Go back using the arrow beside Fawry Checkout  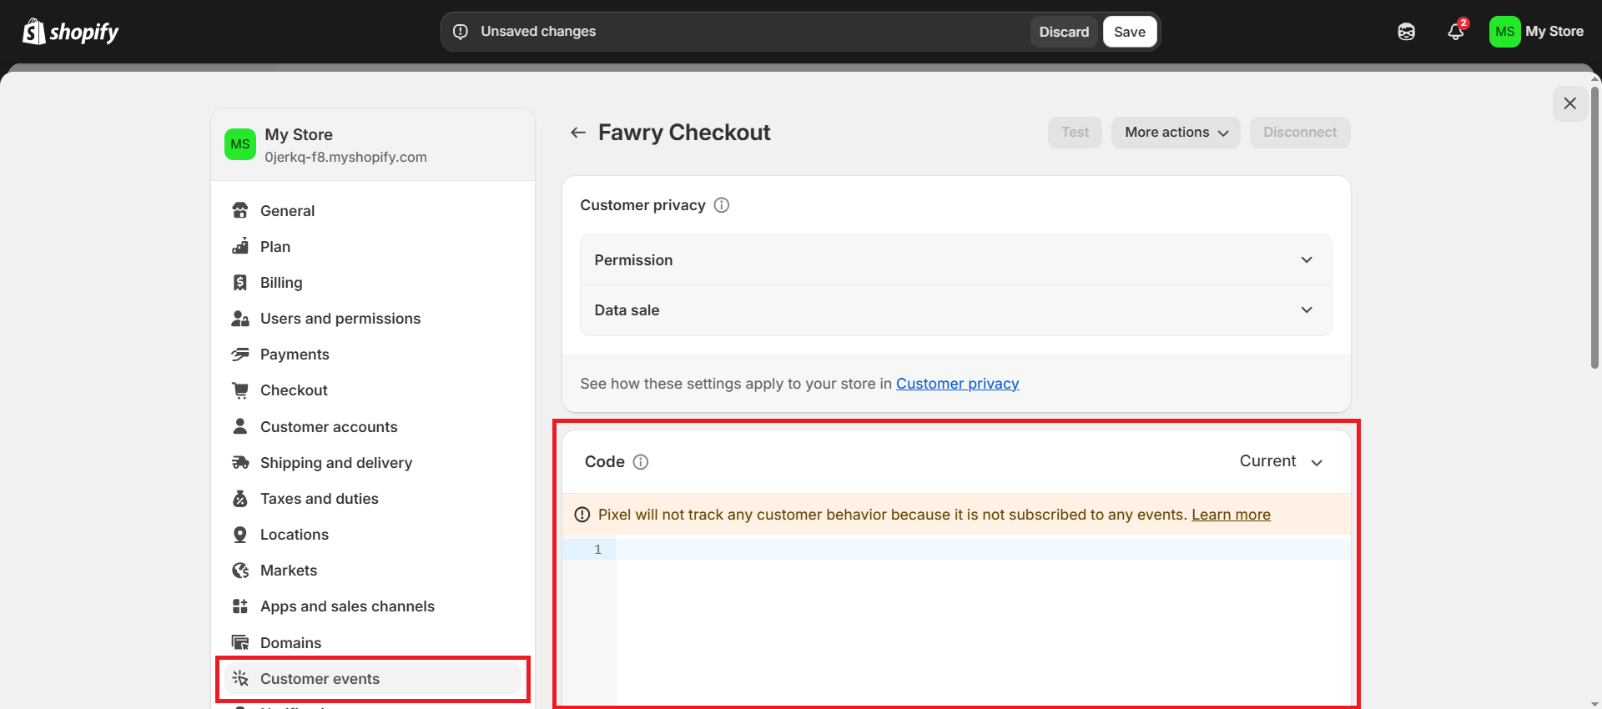point(577,133)
